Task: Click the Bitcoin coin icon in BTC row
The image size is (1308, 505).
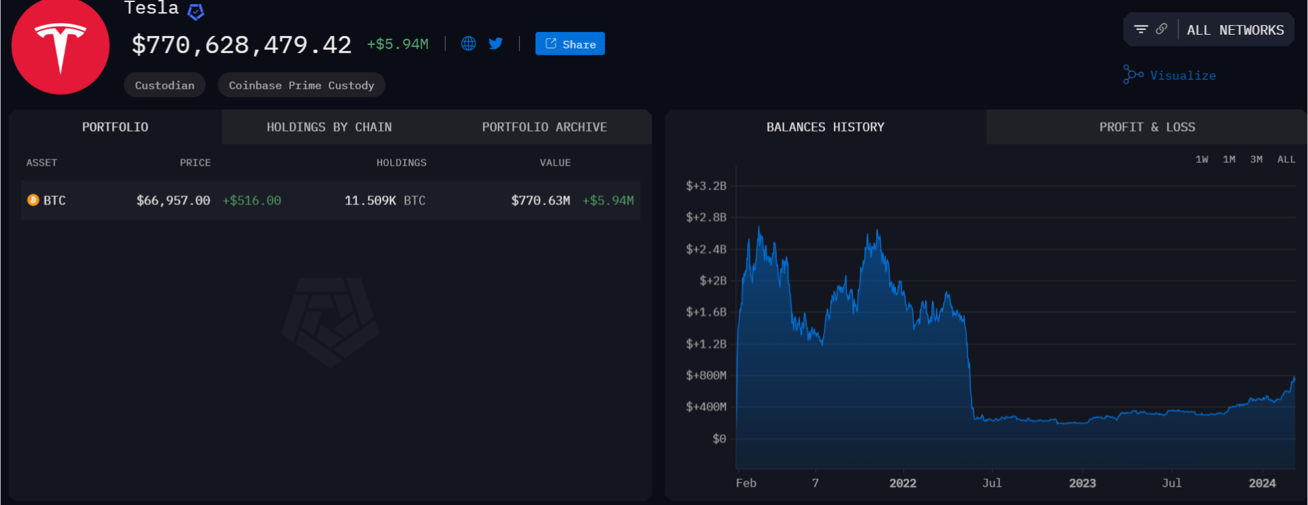Action: (33, 200)
